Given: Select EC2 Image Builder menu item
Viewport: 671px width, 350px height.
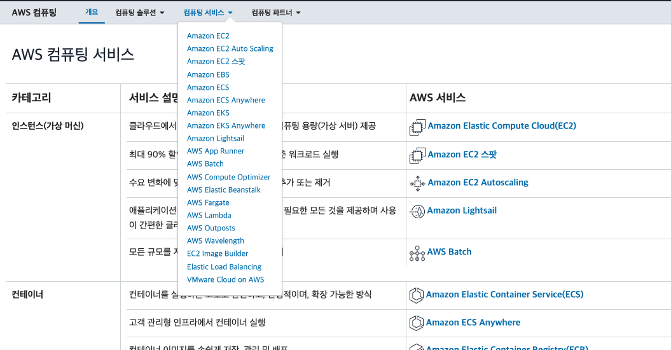Looking at the screenshot, I should [x=218, y=254].
